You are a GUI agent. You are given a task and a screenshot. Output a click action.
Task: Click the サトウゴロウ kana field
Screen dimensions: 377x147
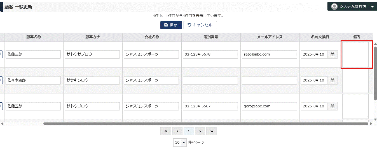(92, 106)
